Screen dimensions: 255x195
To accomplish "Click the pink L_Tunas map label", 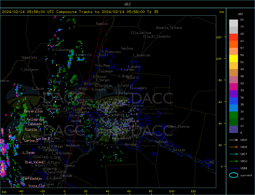I will tap(29, 153).
